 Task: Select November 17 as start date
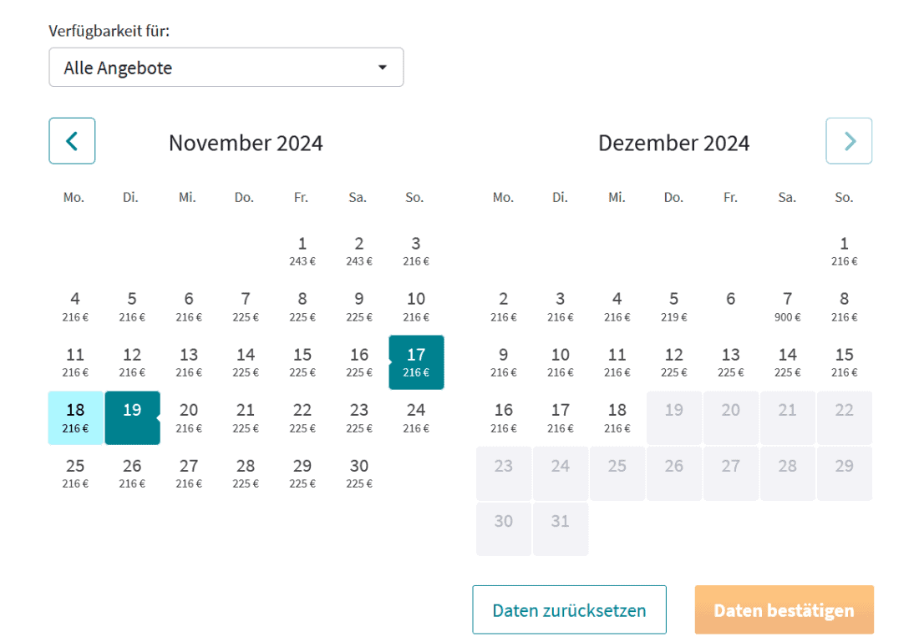tap(416, 362)
